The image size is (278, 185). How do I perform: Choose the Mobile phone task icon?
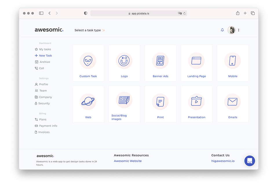pos(233,61)
